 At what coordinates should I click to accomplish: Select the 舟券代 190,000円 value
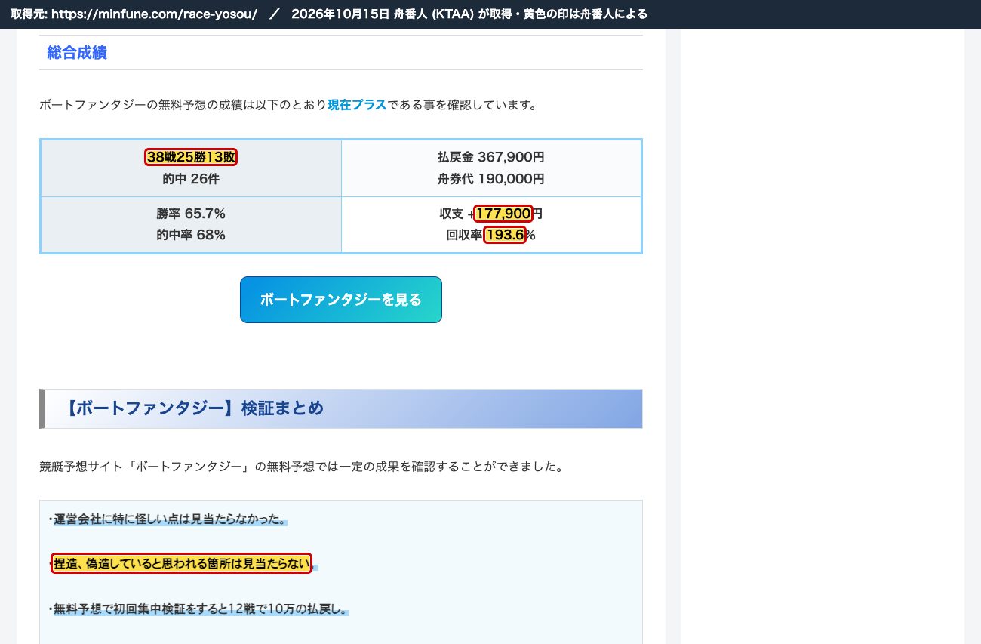point(491,179)
